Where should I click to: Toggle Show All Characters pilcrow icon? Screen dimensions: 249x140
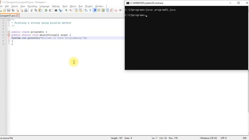(90, 10)
